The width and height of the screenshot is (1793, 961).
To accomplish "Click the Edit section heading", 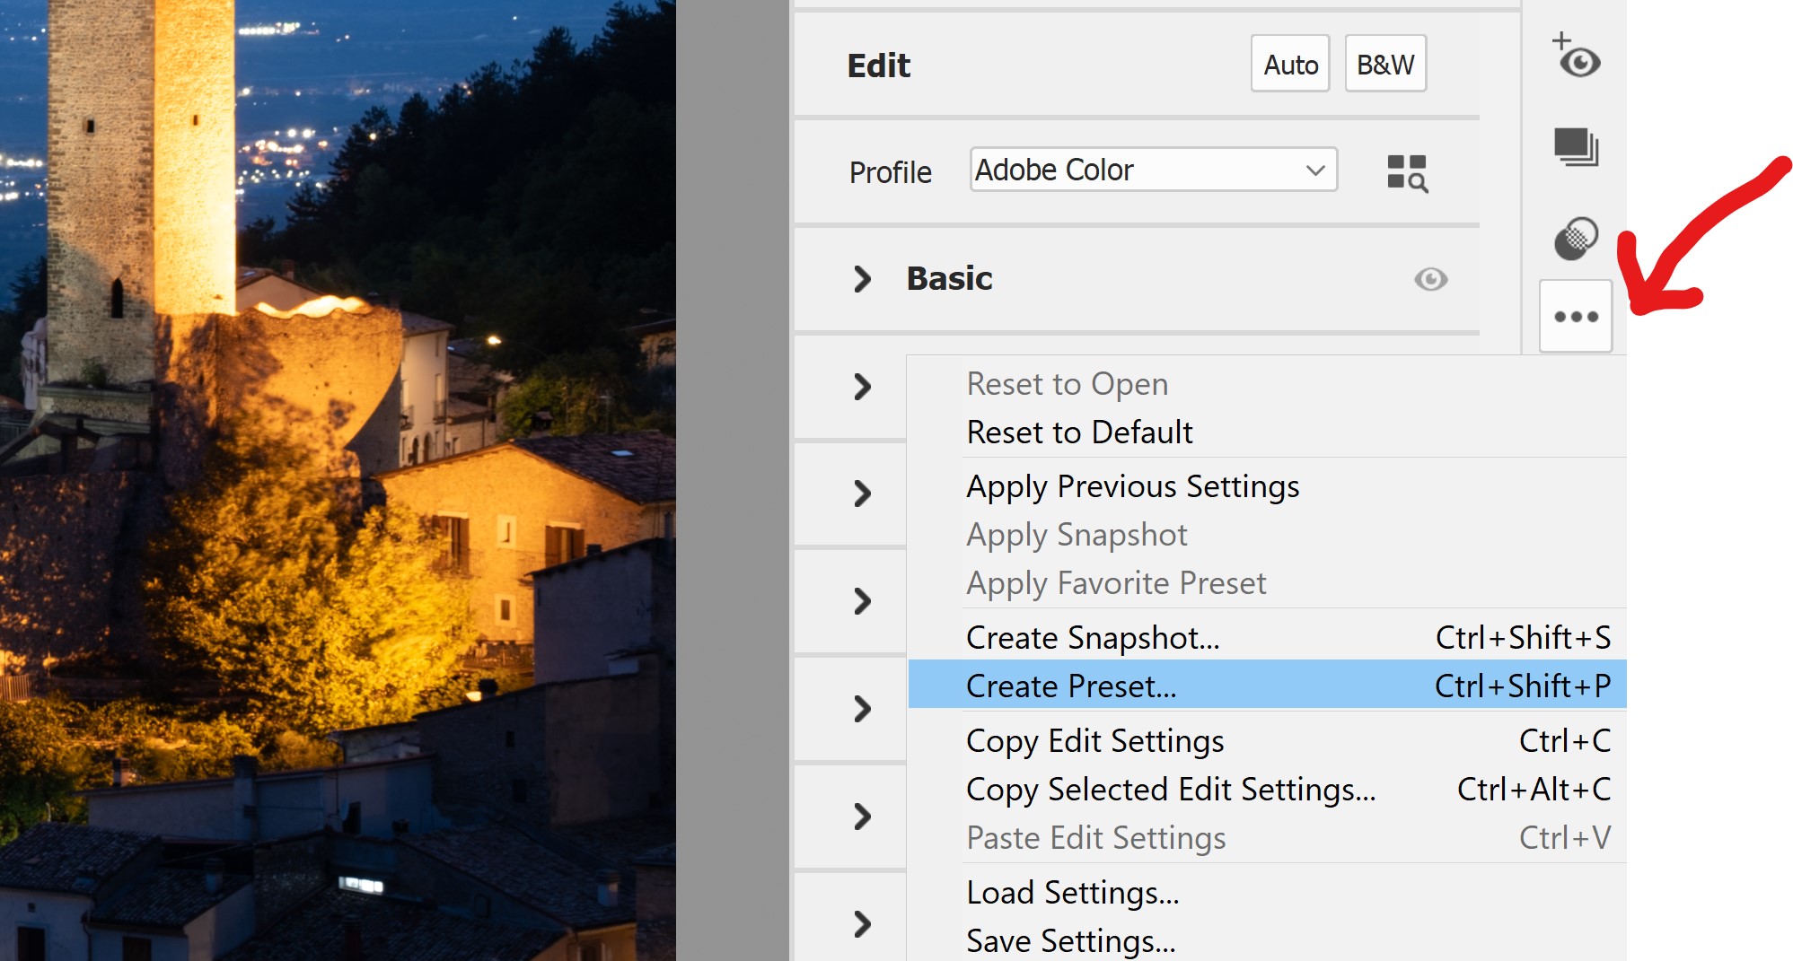I will 878,66.
